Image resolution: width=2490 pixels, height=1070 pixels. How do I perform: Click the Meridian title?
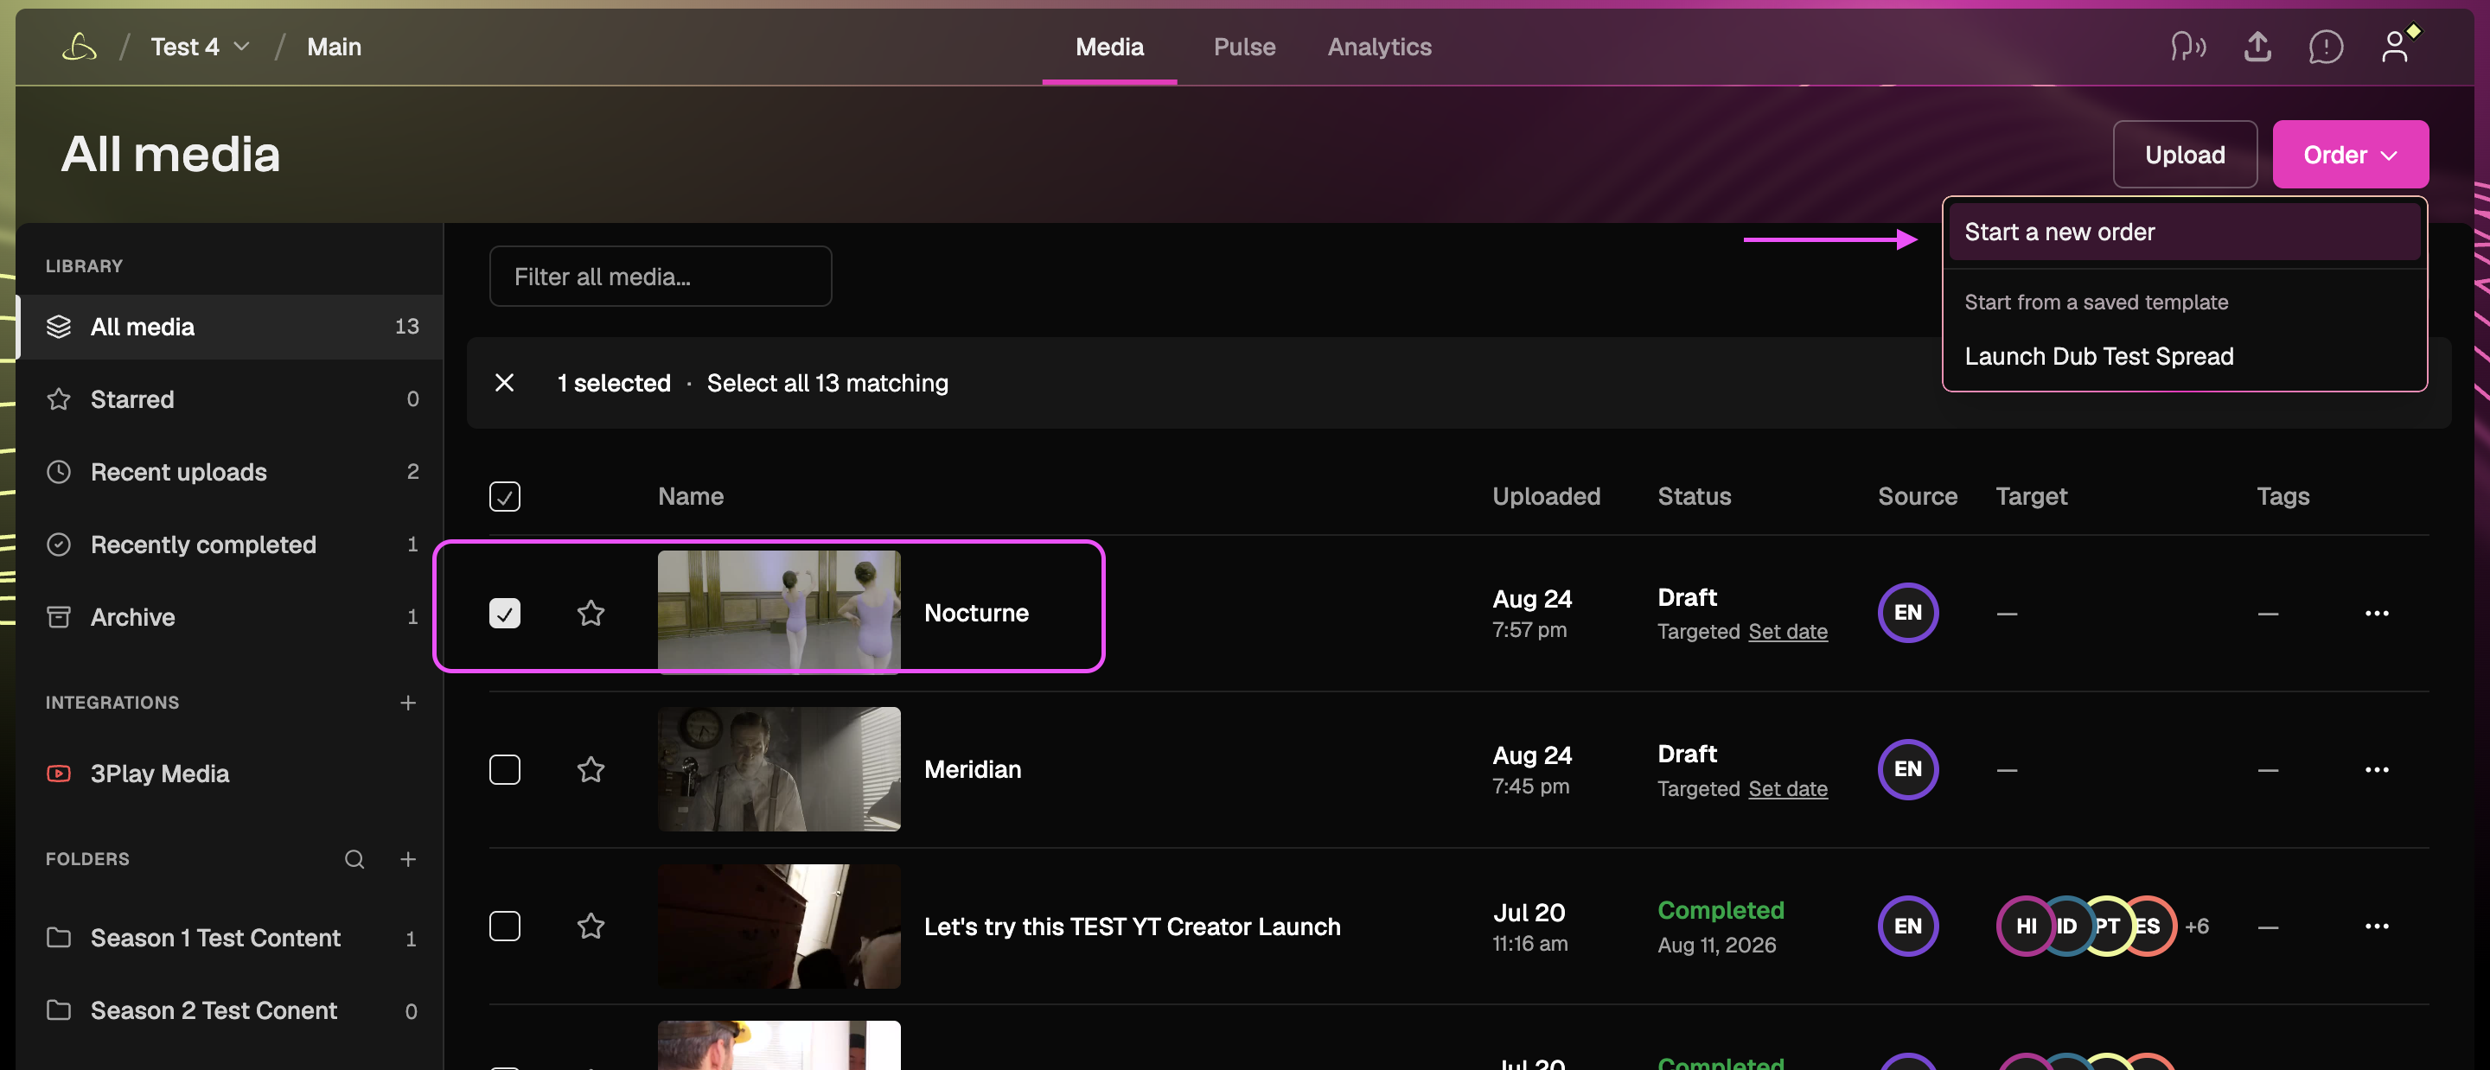pyautogui.click(x=973, y=769)
